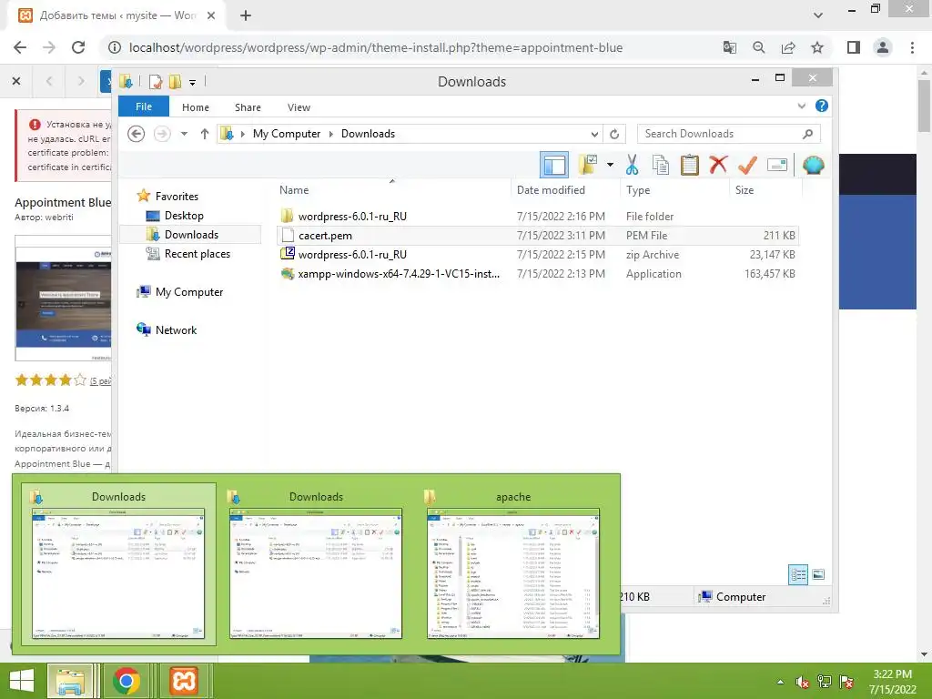Click Downloads breadcrumb in address bar
The width and height of the screenshot is (932, 699).
tap(368, 134)
